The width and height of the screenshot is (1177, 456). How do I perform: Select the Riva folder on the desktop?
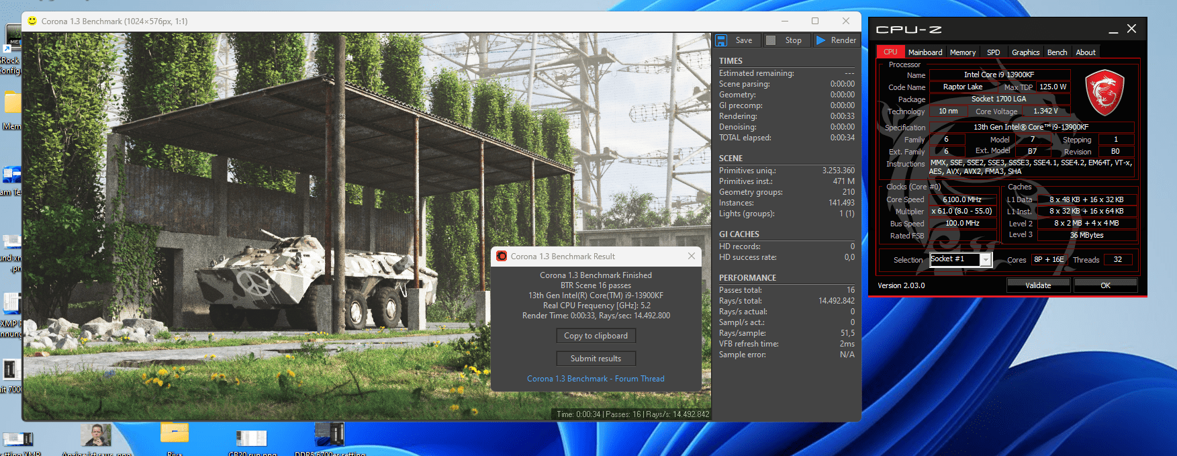[x=175, y=440]
